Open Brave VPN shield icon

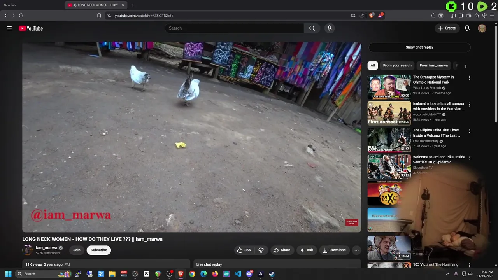click(484, 16)
